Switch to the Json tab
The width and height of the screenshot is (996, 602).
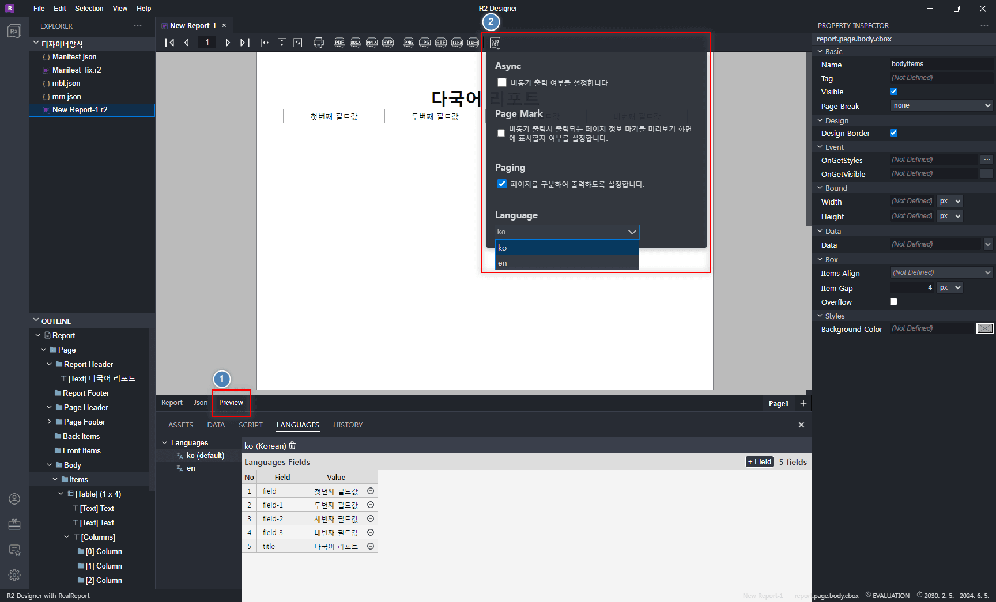click(201, 403)
